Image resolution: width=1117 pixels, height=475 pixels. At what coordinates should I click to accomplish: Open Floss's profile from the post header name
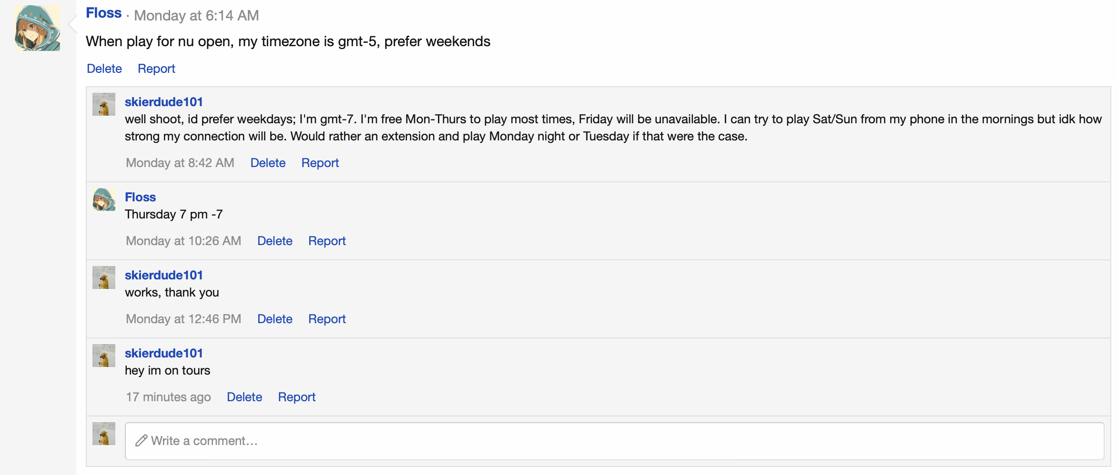pyautogui.click(x=103, y=13)
